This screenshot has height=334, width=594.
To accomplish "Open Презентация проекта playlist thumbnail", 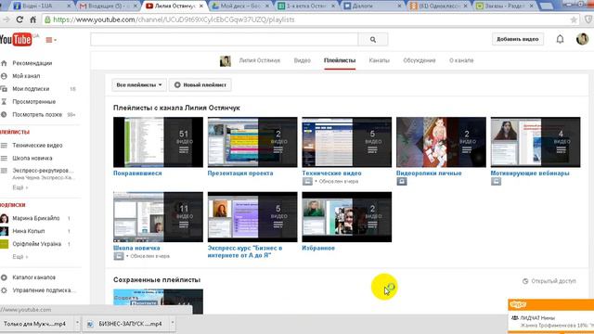I will click(x=252, y=142).
